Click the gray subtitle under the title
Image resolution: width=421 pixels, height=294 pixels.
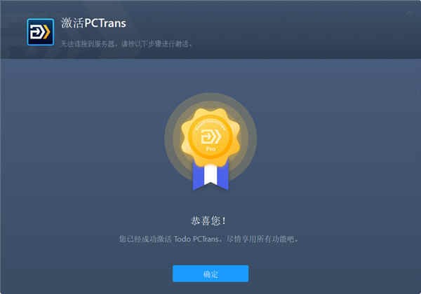pyautogui.click(x=126, y=43)
